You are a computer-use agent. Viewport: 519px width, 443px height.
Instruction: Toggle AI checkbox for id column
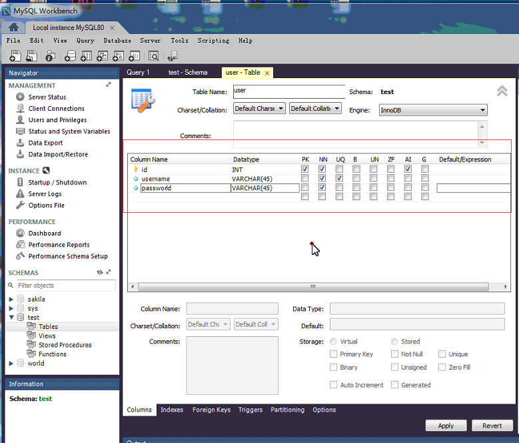coord(408,169)
